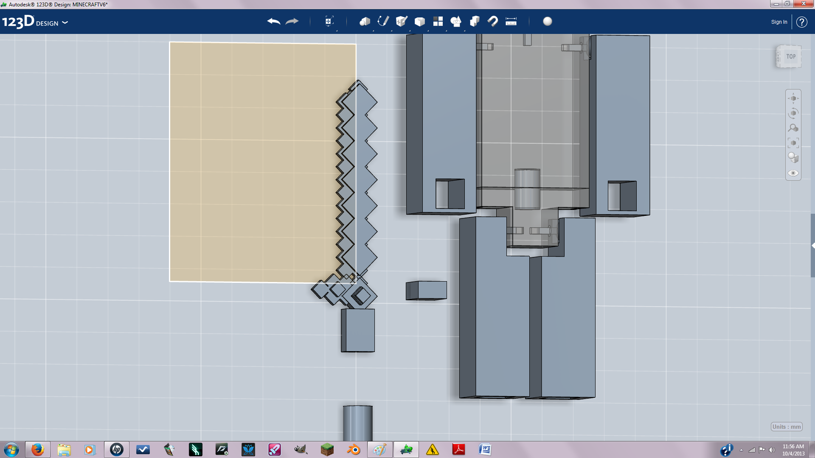The width and height of the screenshot is (815, 458).
Task: Open the Combine tool
Action: click(475, 21)
